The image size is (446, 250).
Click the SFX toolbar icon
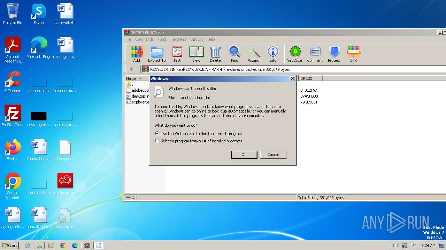[354, 54]
